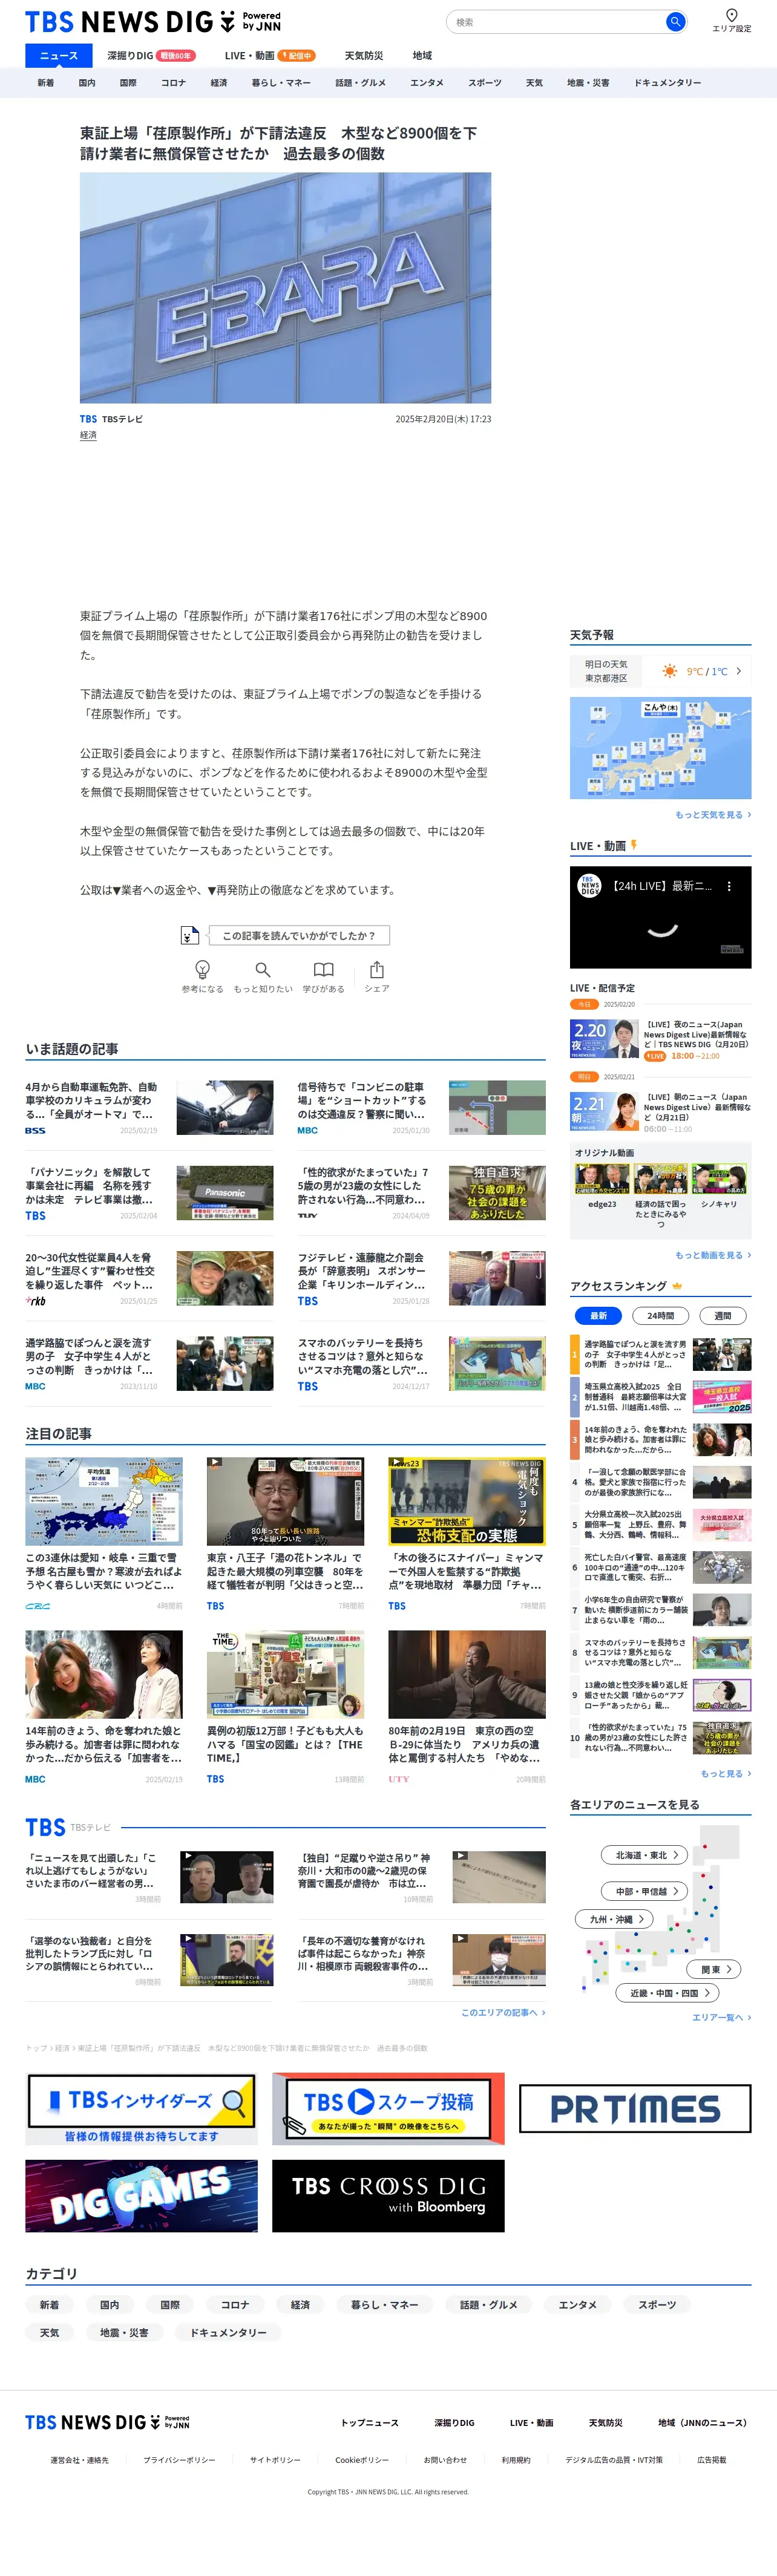This screenshot has height=2576, width=777.
Task: Click the article survey document icon
Action: (190, 935)
